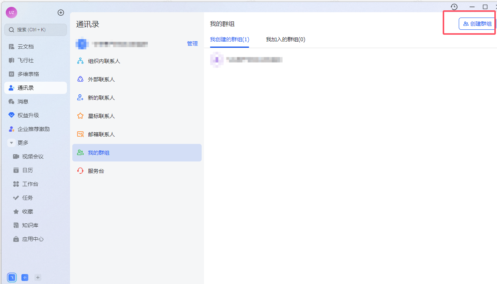Select 星标联系人 in contacts list
This screenshot has height=284, width=497.
pyautogui.click(x=101, y=116)
